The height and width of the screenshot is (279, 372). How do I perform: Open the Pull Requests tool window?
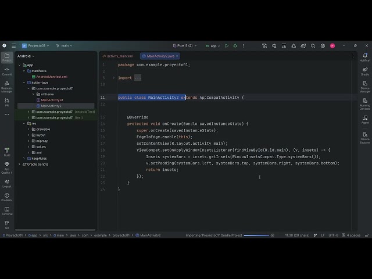(7, 102)
